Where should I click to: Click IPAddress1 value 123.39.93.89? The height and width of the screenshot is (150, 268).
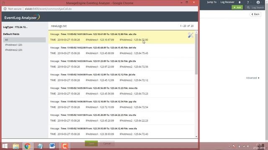pos(107,134)
